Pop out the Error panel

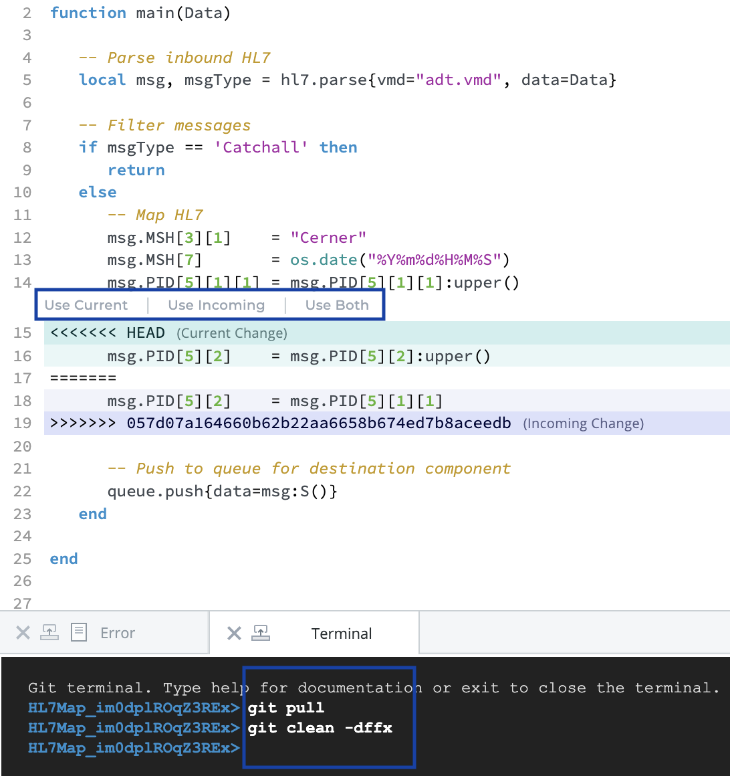pyautogui.click(x=49, y=632)
